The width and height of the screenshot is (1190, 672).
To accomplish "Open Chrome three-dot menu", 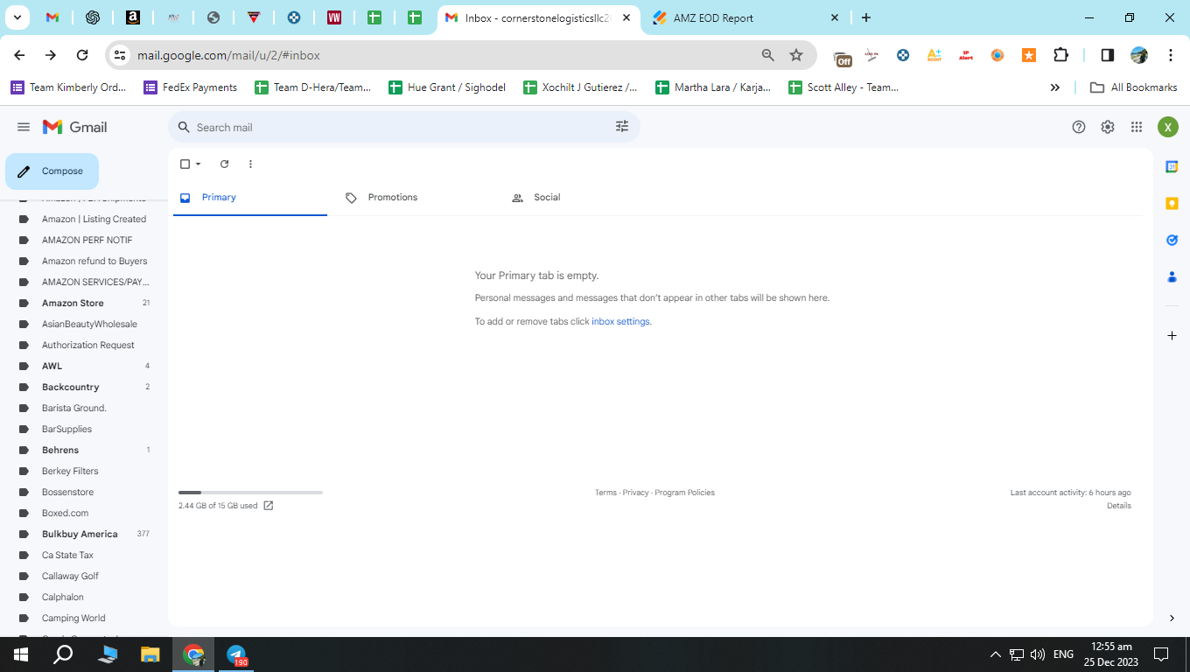I will [1171, 55].
